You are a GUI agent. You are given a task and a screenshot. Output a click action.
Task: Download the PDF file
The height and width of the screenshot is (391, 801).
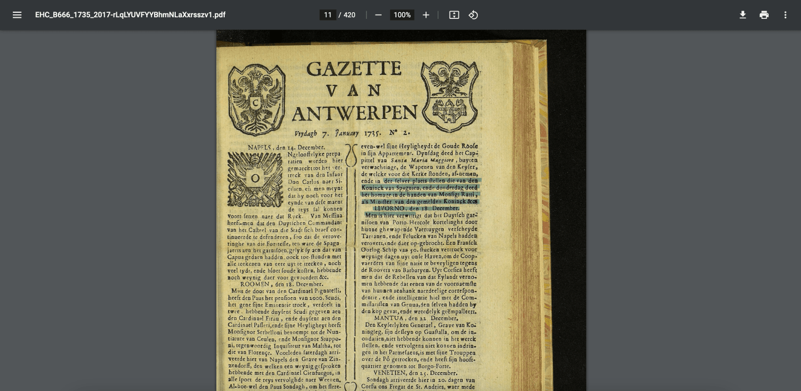(x=743, y=15)
